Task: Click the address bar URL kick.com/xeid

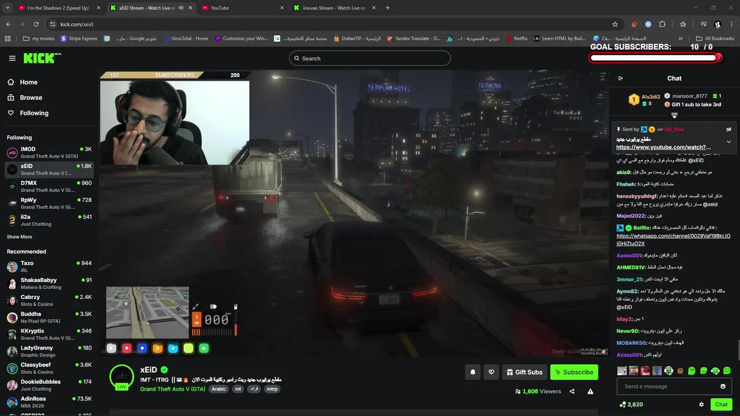Action: [x=76, y=24]
